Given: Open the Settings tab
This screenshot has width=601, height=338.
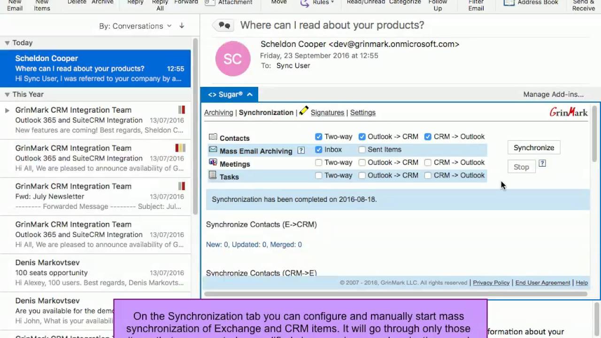Looking at the screenshot, I should (x=362, y=113).
